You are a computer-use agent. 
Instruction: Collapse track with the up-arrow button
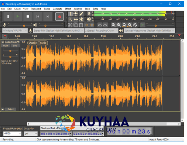(3, 109)
